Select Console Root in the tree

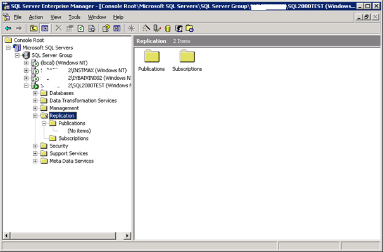coord(28,40)
